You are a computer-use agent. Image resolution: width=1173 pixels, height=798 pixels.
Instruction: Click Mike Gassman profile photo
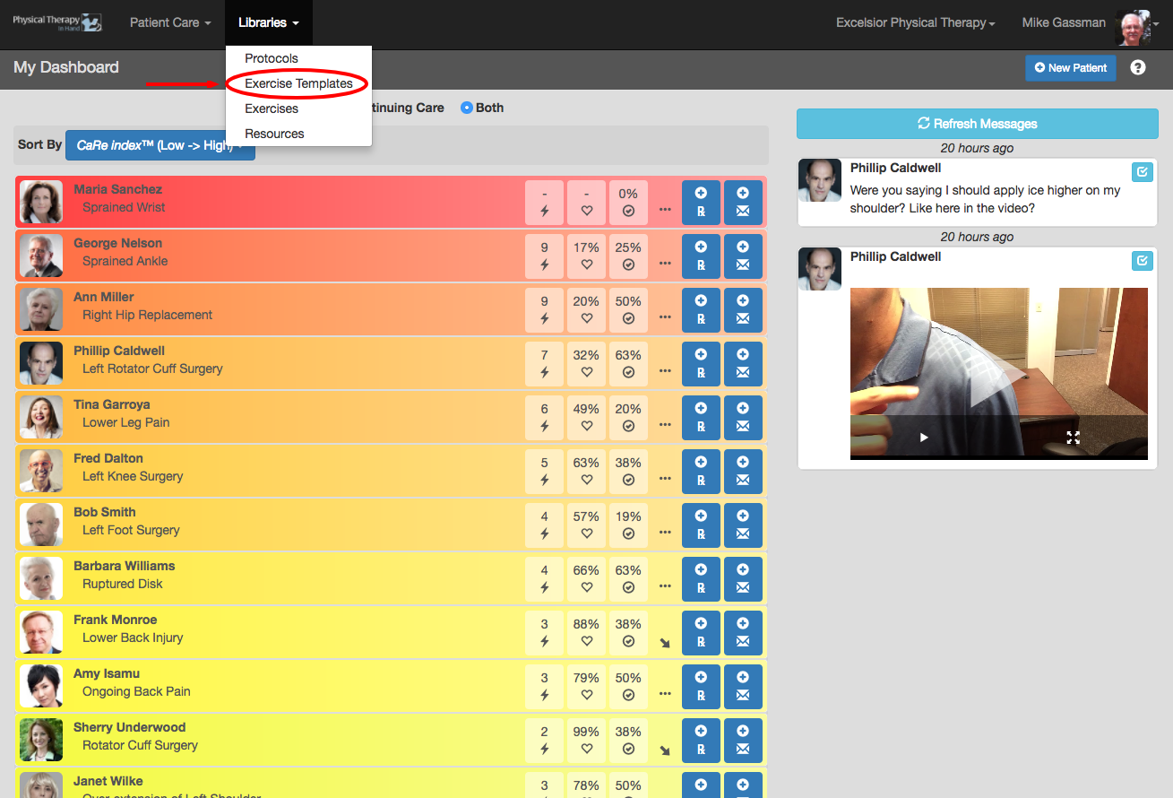(1132, 28)
